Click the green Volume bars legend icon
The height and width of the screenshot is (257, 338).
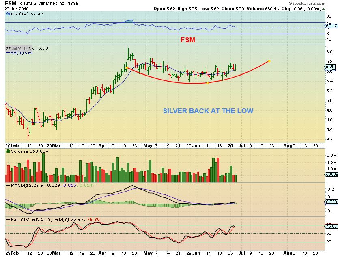(x=8, y=151)
